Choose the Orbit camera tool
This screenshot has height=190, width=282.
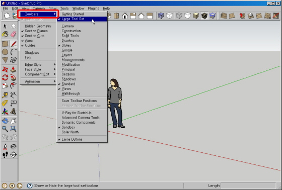click(5, 121)
